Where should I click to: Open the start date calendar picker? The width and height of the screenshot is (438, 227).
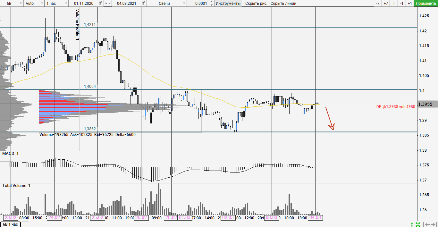(x=101, y=4)
